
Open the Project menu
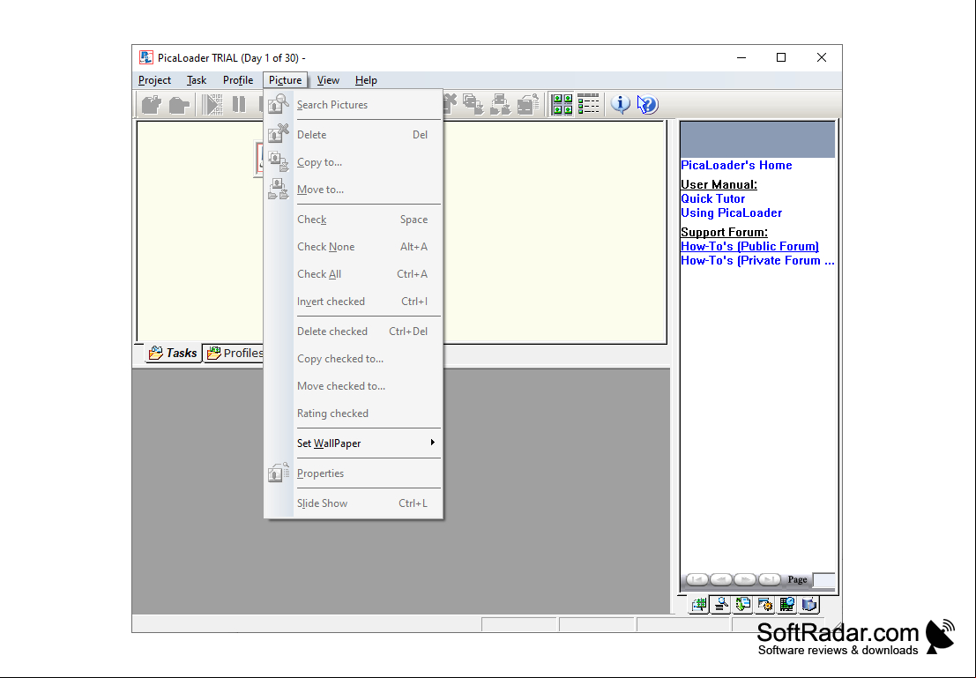pos(154,80)
